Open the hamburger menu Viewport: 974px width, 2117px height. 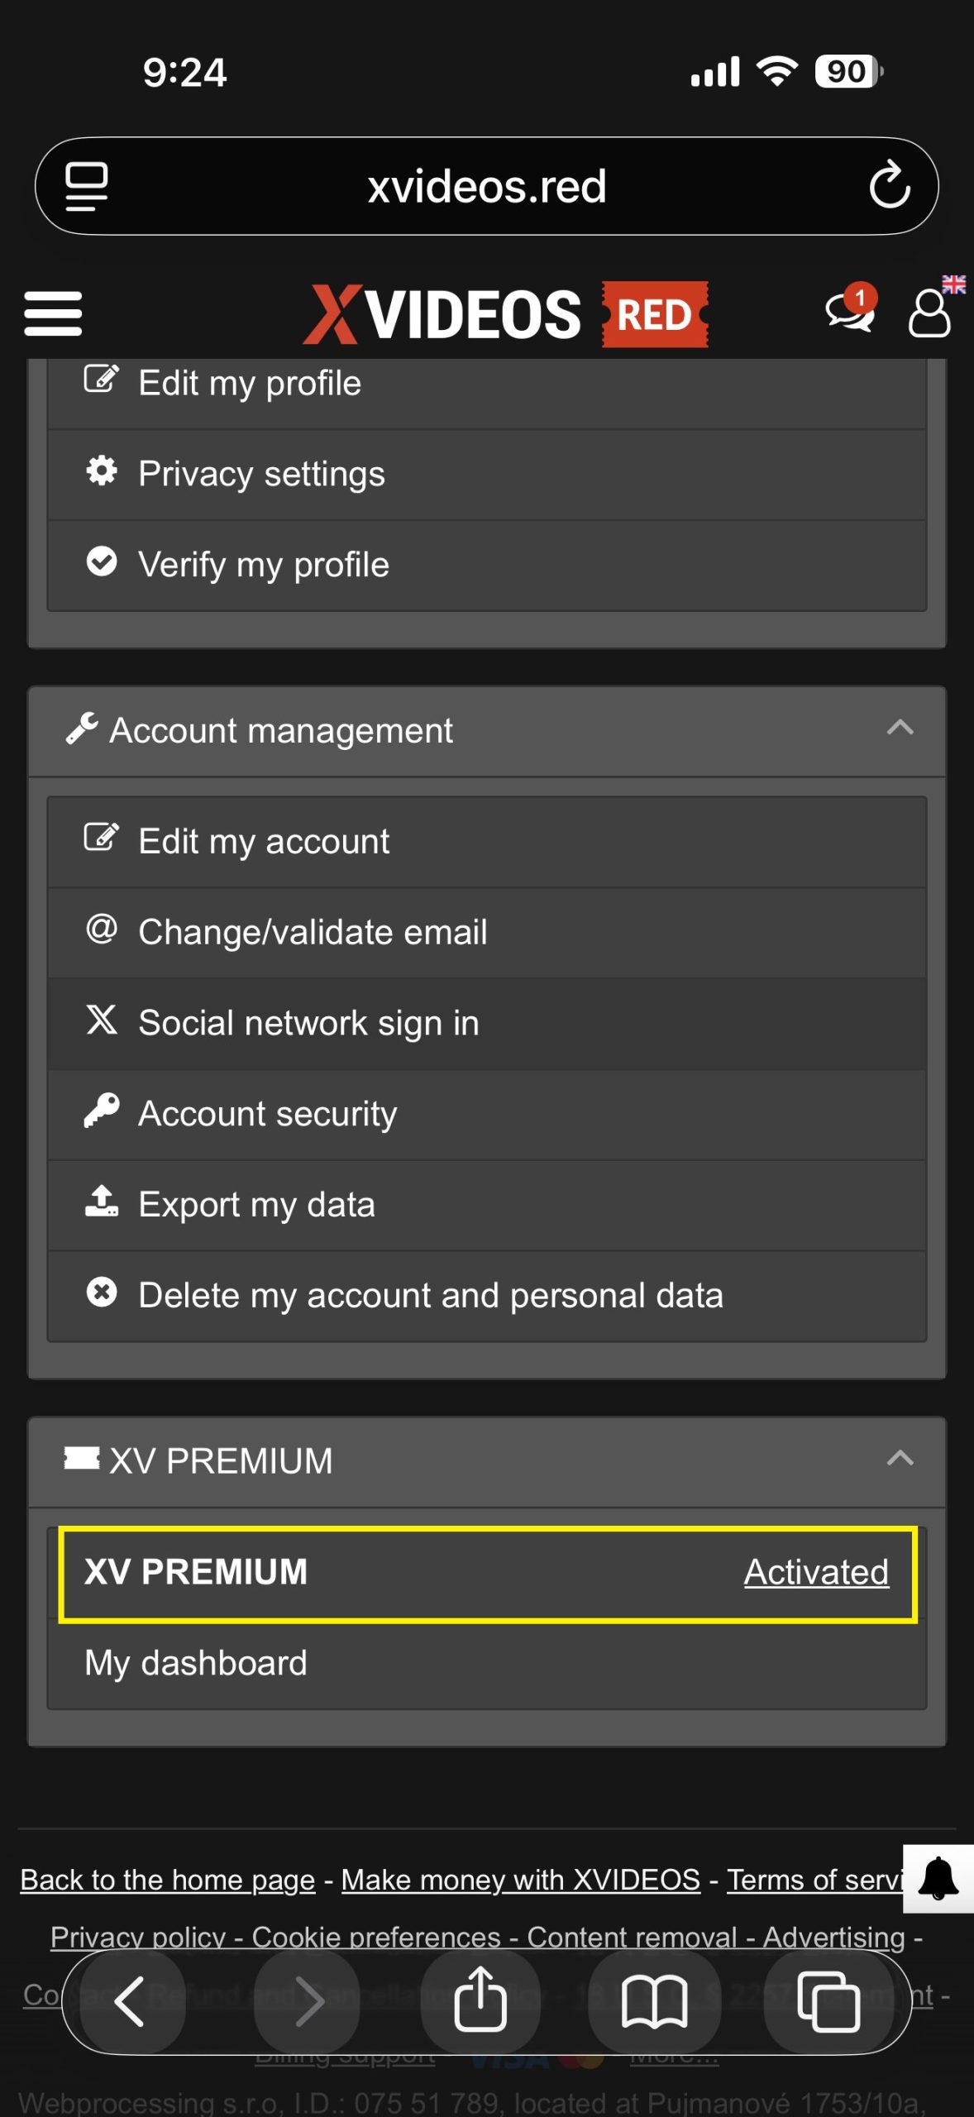53,313
